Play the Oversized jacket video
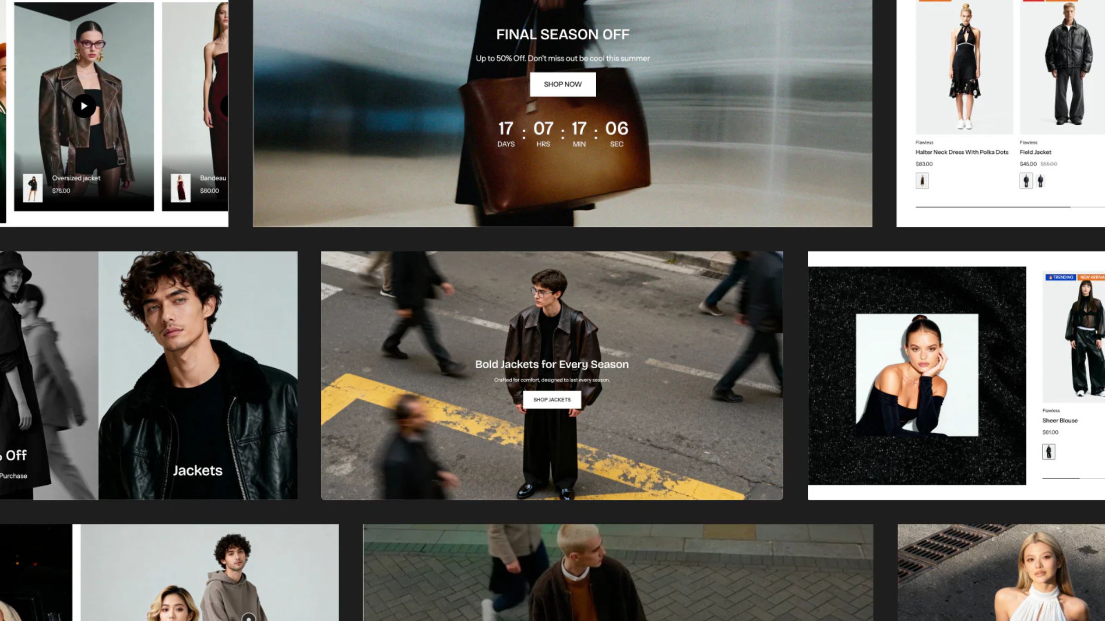The image size is (1105, 621). [84, 106]
